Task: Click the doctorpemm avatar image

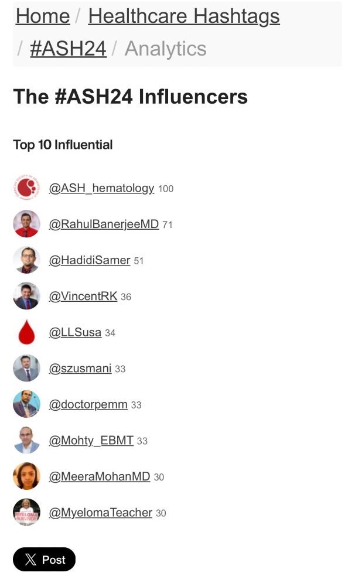Action: pos(26,404)
